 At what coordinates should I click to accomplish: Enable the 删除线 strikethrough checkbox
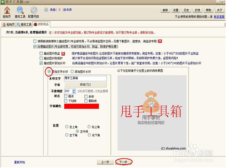[86, 101]
